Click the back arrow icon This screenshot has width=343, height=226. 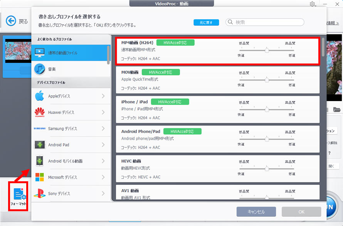point(11,21)
